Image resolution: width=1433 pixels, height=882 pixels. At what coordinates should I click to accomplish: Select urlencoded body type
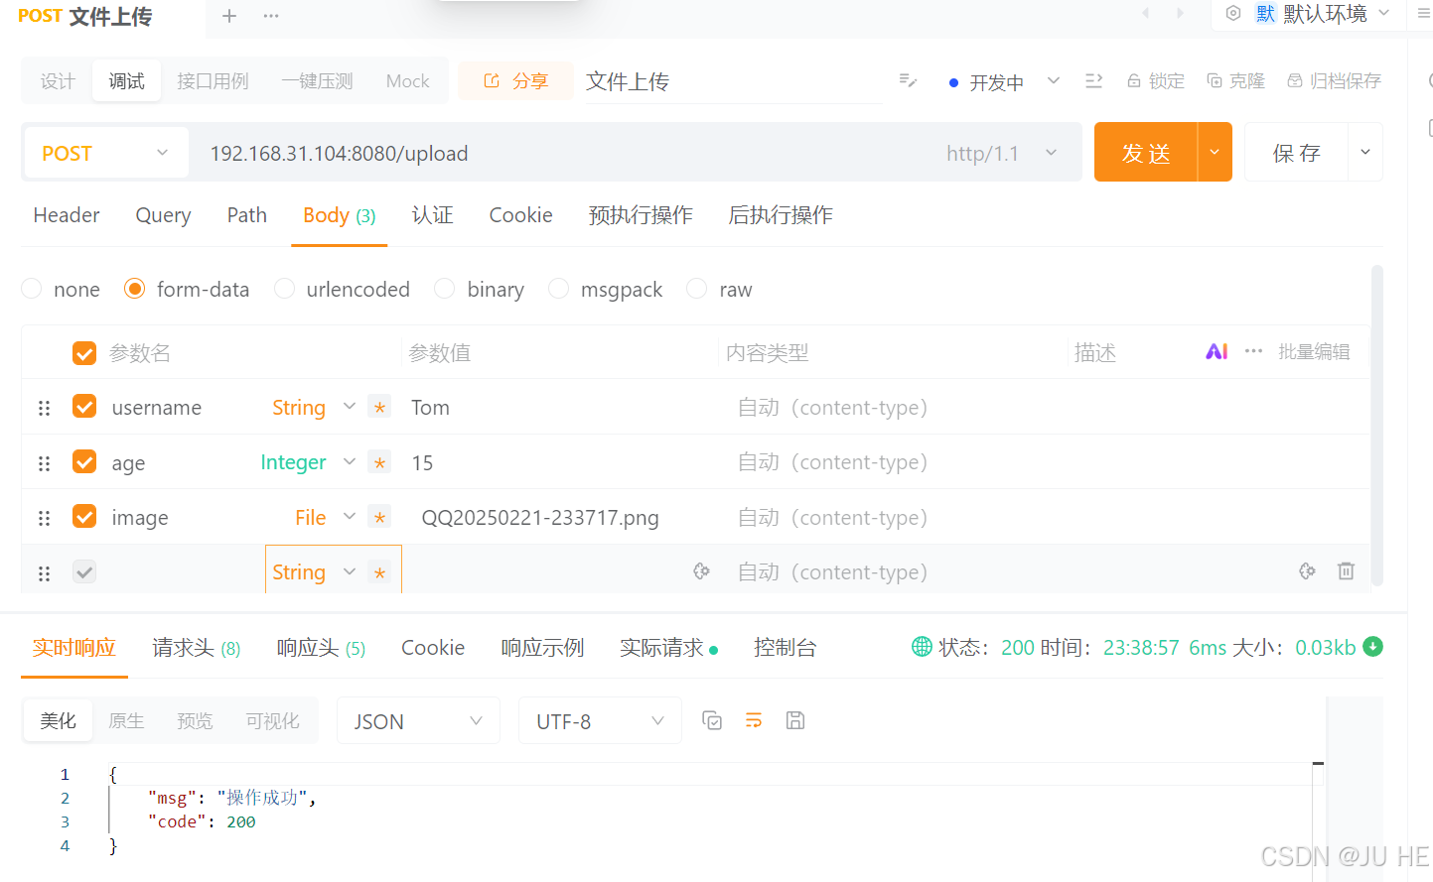pos(284,289)
